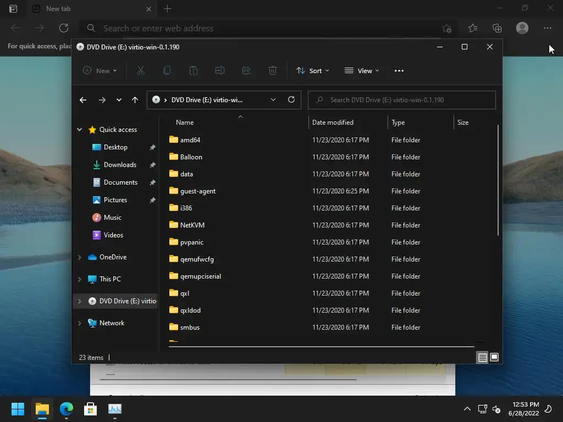
Task: Click the Cut scissors icon in toolbar
Action: pos(140,71)
